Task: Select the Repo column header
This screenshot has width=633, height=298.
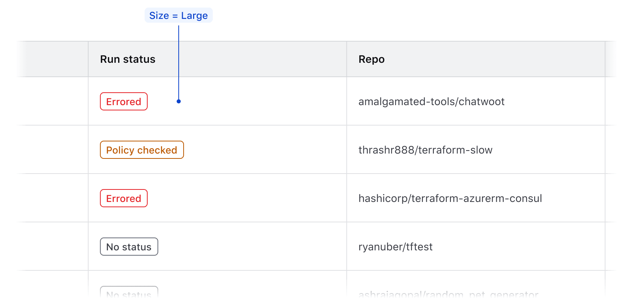Action: (371, 59)
